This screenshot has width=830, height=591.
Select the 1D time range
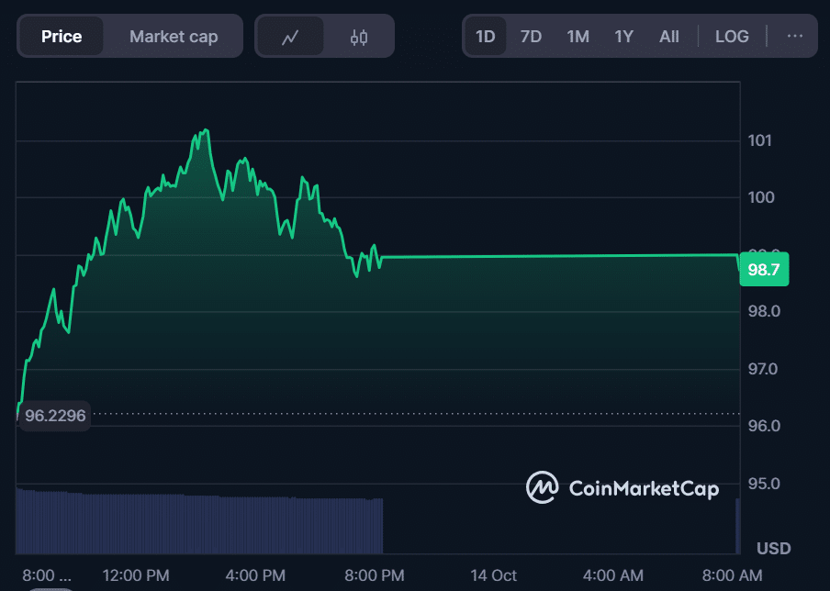click(x=485, y=37)
